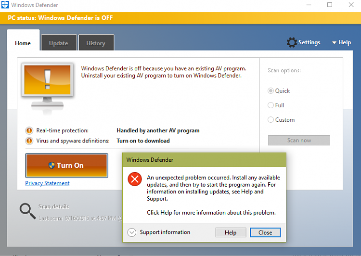Click 'Click Help for more information' dialog text

tap(211, 213)
